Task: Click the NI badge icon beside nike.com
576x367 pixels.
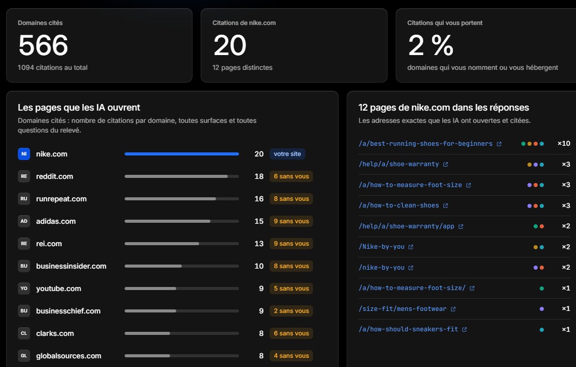Action: point(24,154)
